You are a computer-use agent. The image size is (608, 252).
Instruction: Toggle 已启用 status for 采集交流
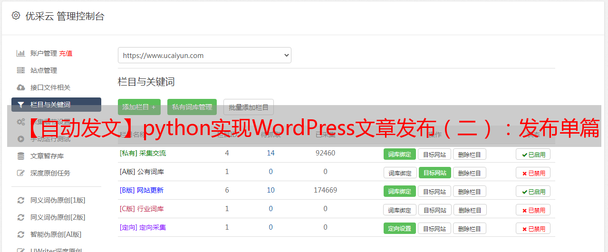pyautogui.click(x=533, y=154)
